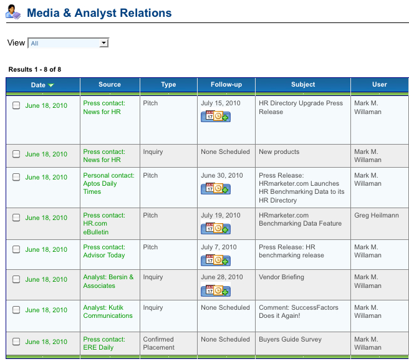Check the New products row checkbox
Viewport: 409px width, 364px height.
(16, 154)
